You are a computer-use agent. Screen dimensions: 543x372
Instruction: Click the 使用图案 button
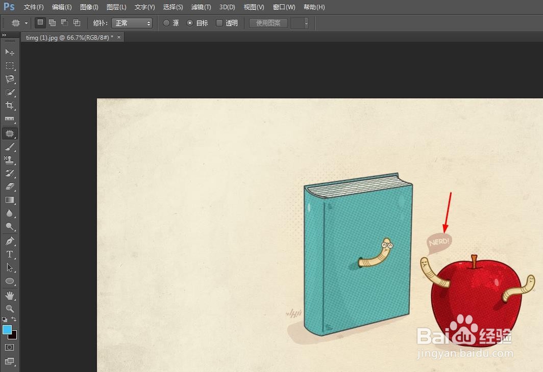(x=268, y=23)
